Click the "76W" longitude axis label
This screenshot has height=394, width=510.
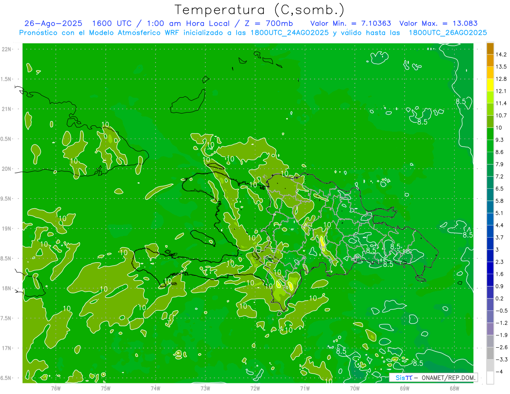coord(56,388)
